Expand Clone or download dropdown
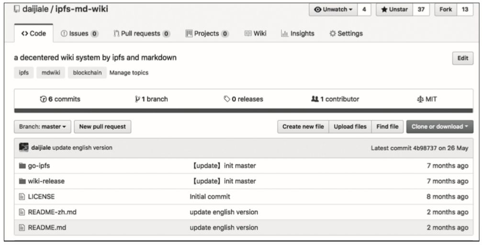The image size is (482, 245). pyautogui.click(x=440, y=127)
